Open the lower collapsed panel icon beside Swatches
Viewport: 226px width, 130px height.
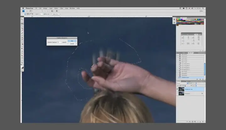[174, 22]
